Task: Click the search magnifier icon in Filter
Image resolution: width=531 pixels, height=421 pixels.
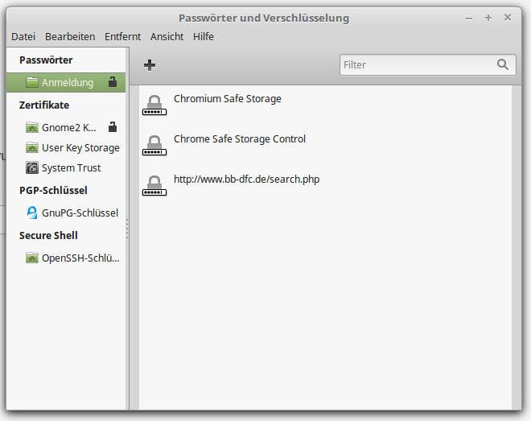Action: pyautogui.click(x=503, y=65)
